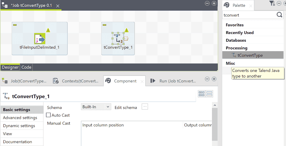Focus the Palette search field
286x146 pixels.
point(249,15)
